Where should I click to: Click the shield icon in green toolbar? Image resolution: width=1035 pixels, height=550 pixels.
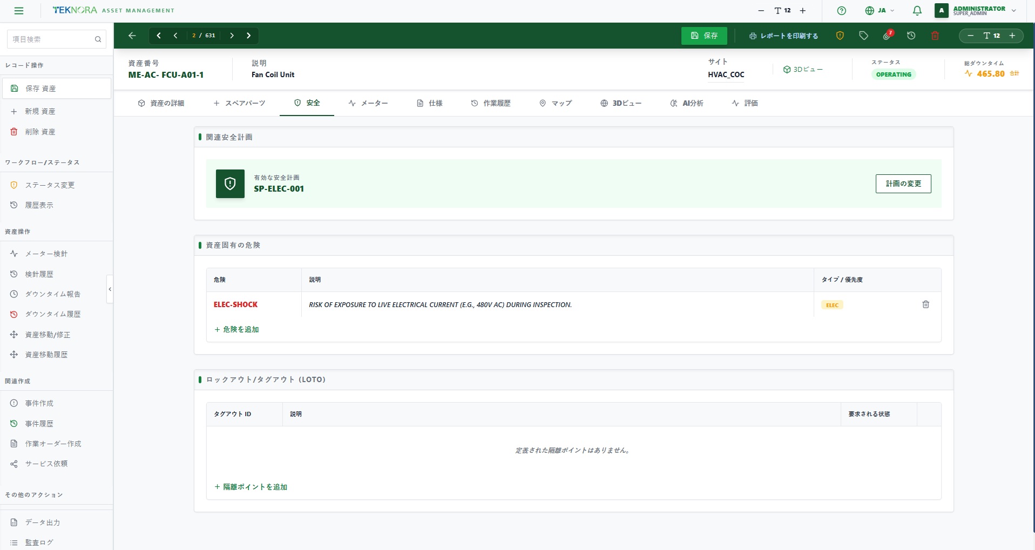click(840, 36)
